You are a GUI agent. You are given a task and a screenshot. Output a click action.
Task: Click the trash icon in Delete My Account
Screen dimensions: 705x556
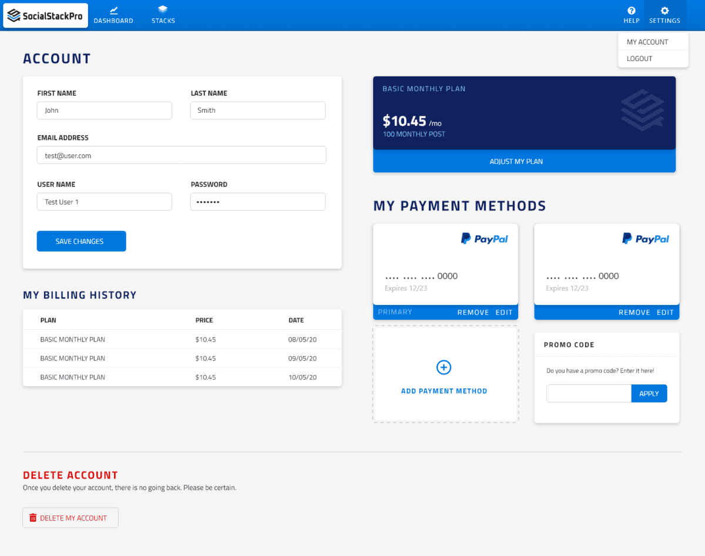(33, 518)
